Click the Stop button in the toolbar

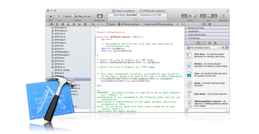(59, 16)
